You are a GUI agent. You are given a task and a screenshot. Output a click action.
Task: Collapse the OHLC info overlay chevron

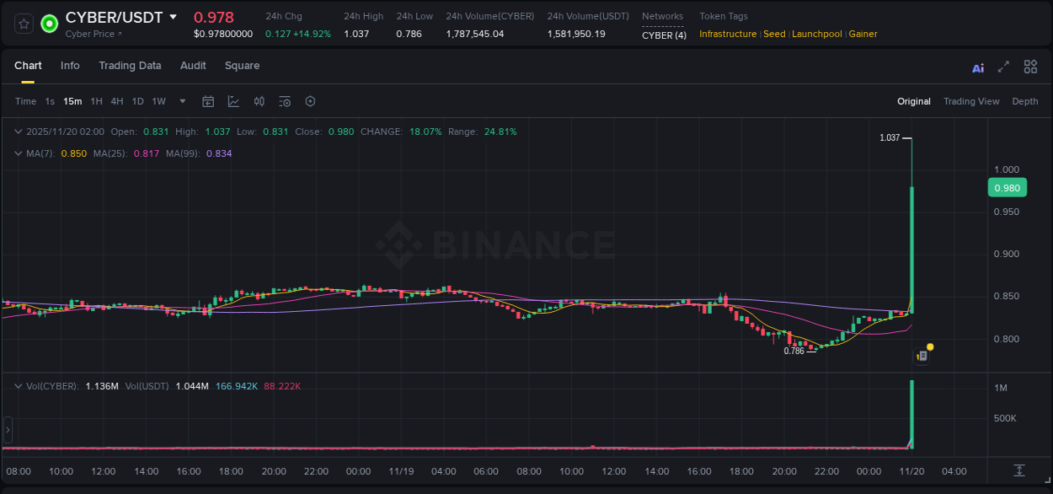point(18,132)
